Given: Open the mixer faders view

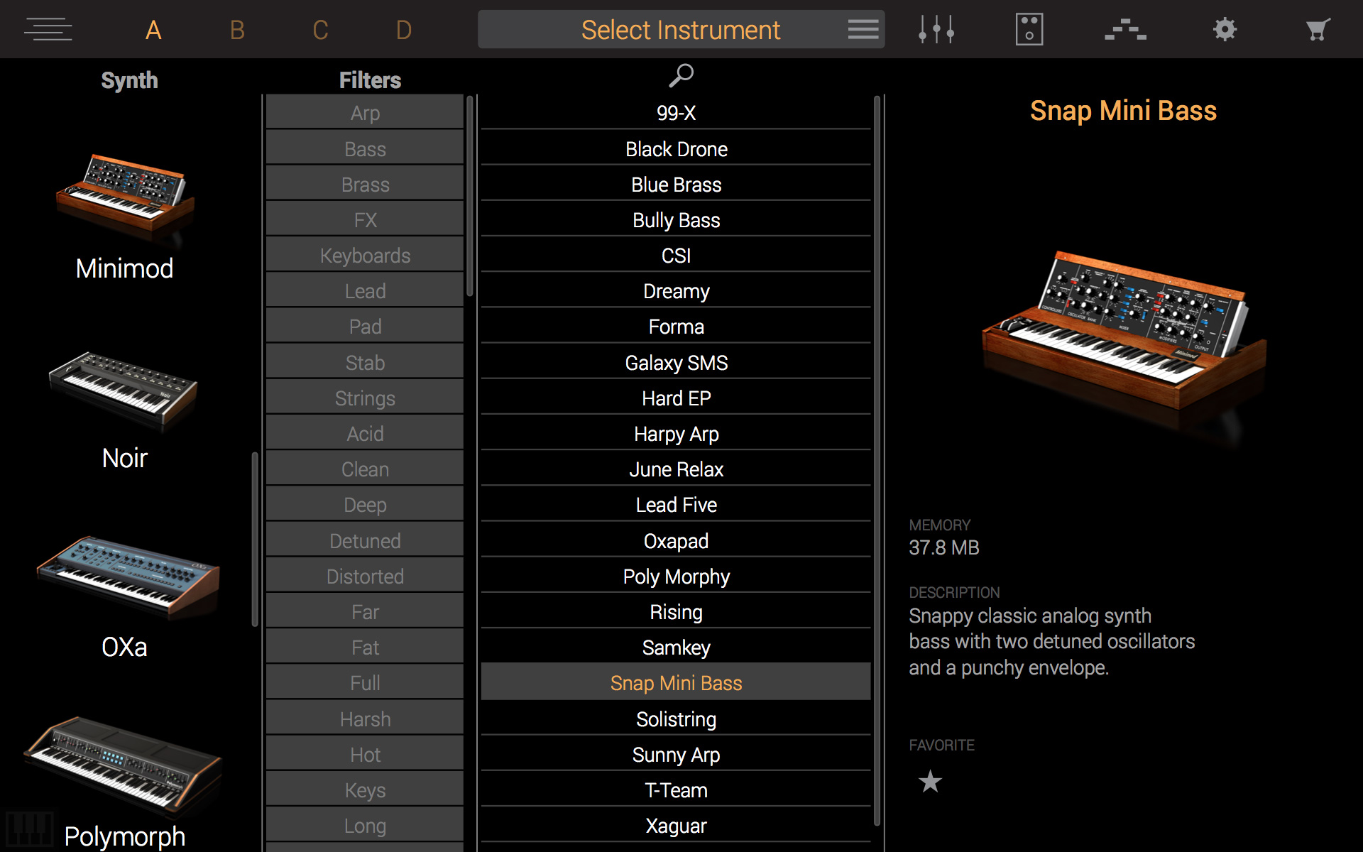Looking at the screenshot, I should pyautogui.click(x=936, y=29).
